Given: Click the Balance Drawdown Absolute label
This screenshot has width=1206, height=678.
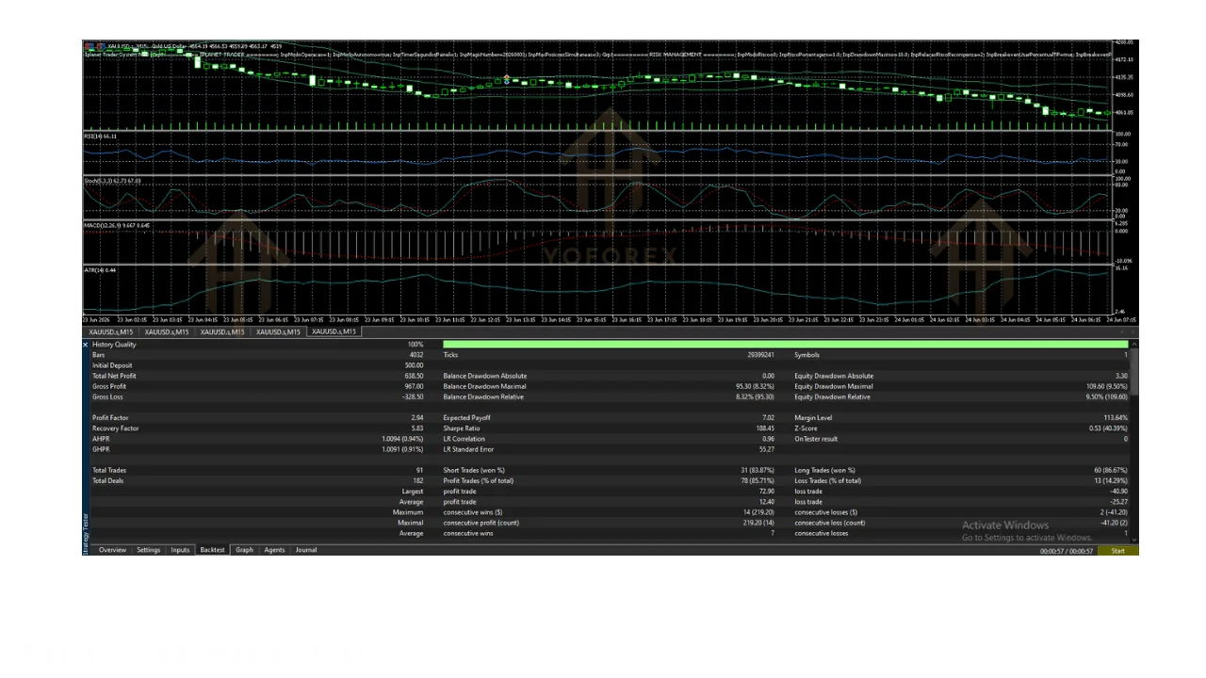Looking at the screenshot, I should [x=485, y=376].
